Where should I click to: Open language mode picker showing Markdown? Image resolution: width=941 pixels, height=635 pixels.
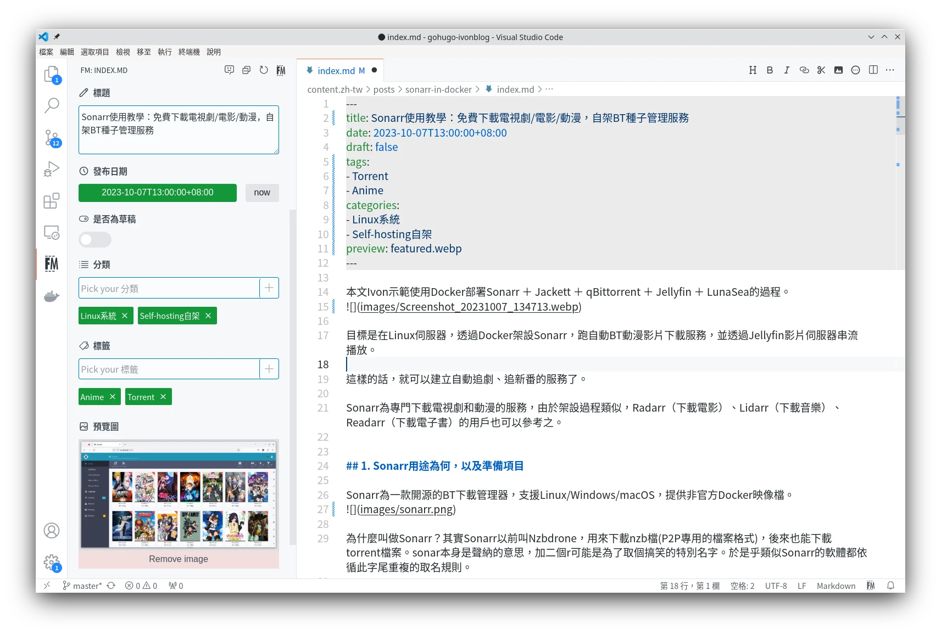coord(836,586)
